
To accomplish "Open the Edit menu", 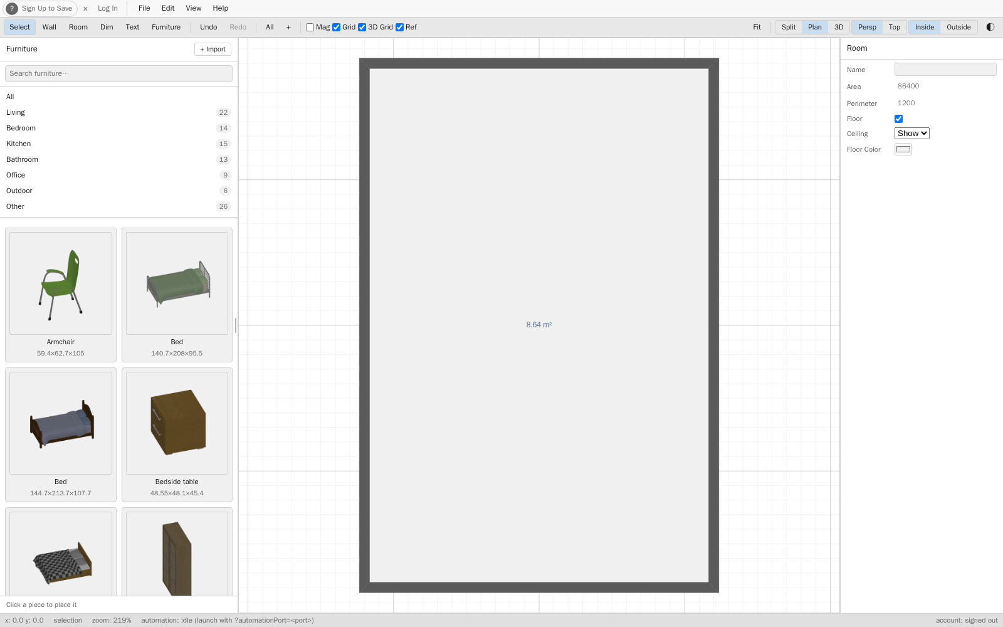I will click(x=168, y=8).
